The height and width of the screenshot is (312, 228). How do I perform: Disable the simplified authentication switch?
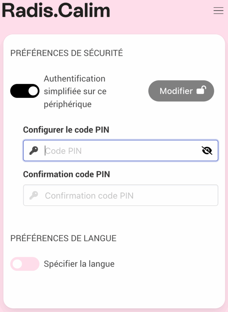(25, 91)
